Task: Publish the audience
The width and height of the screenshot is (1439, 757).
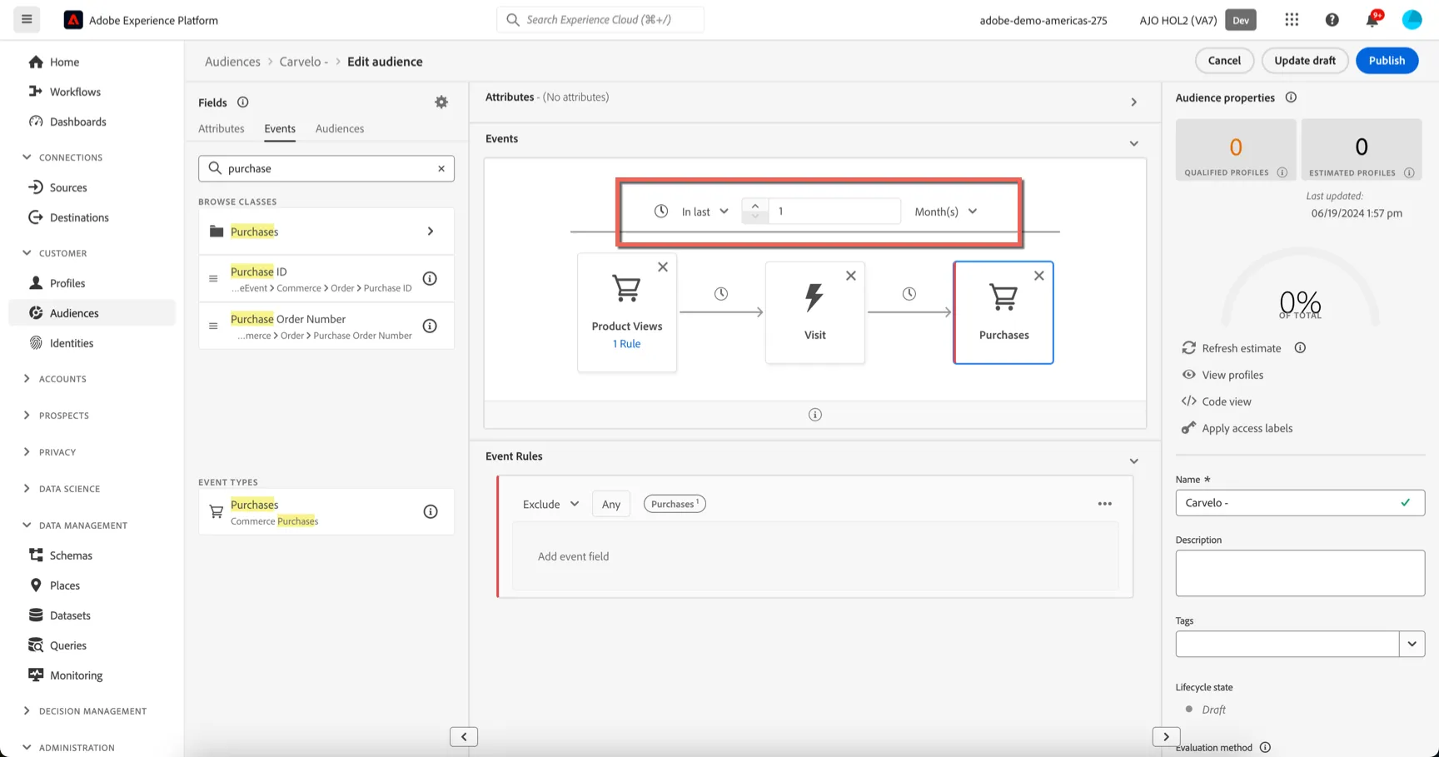Action: click(1387, 61)
